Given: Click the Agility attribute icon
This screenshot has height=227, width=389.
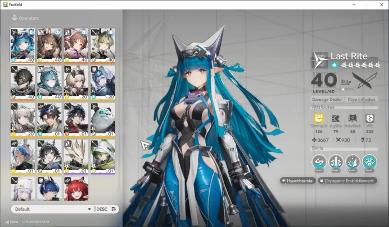Looking at the screenshot, I should [x=336, y=118].
